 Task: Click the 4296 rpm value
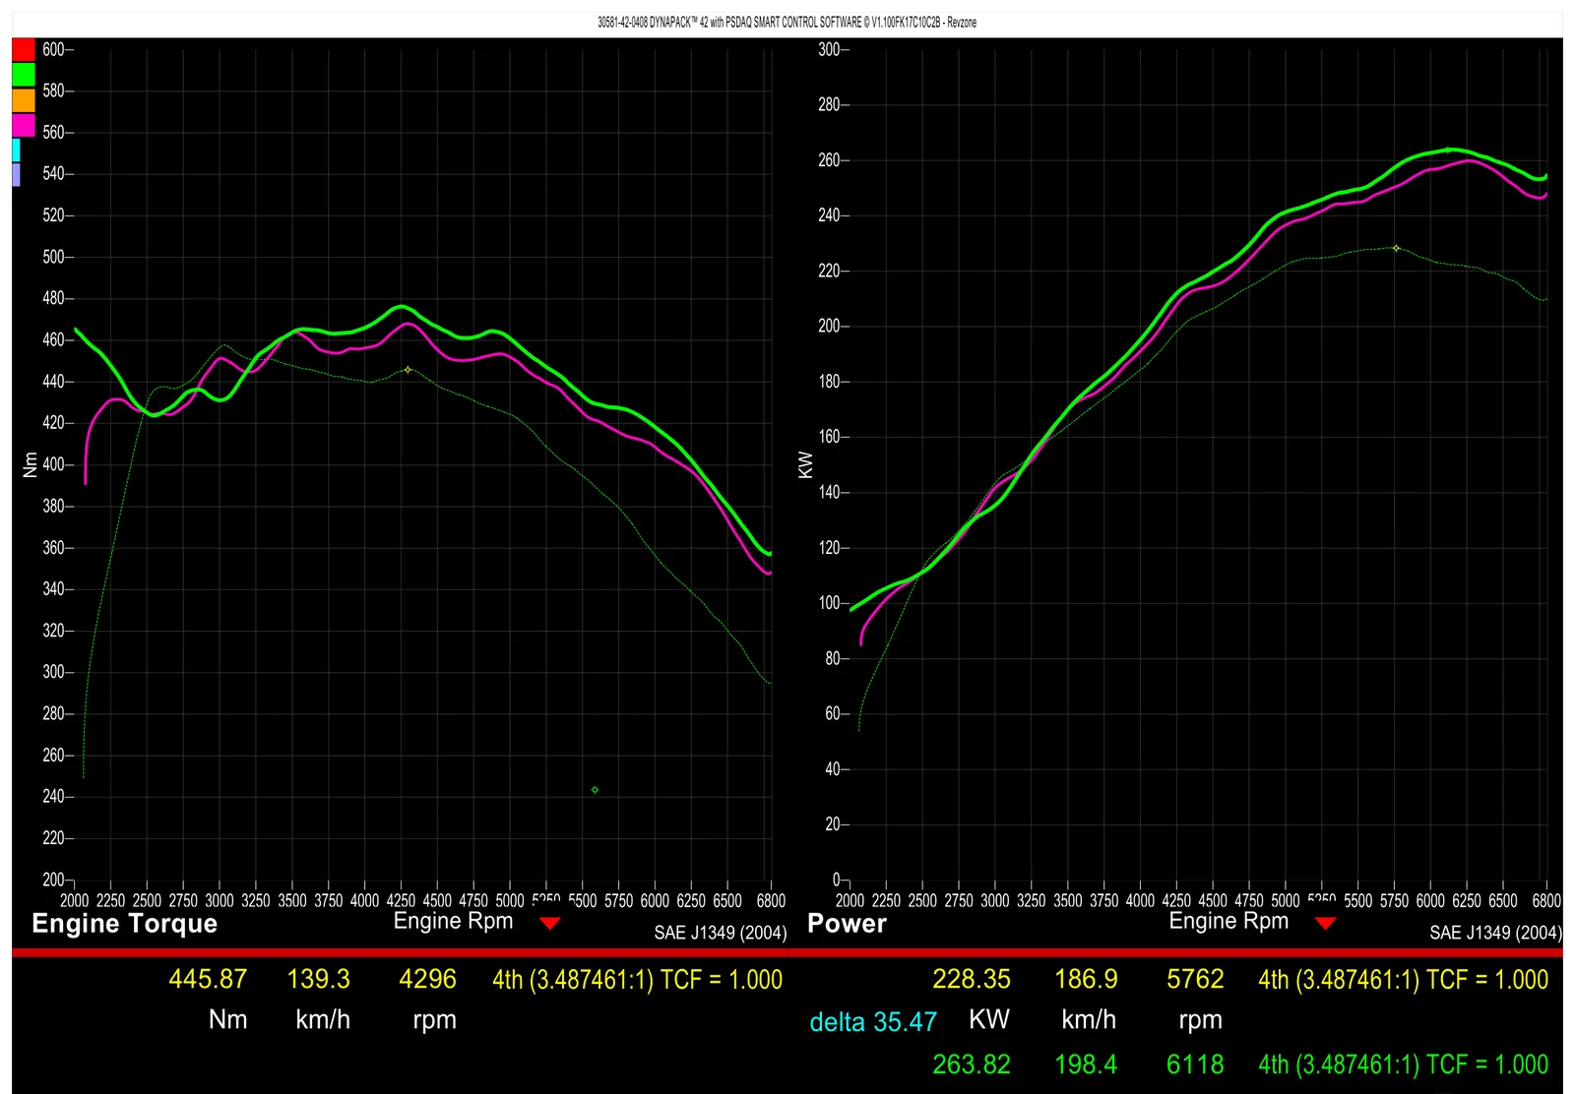pos(427,979)
